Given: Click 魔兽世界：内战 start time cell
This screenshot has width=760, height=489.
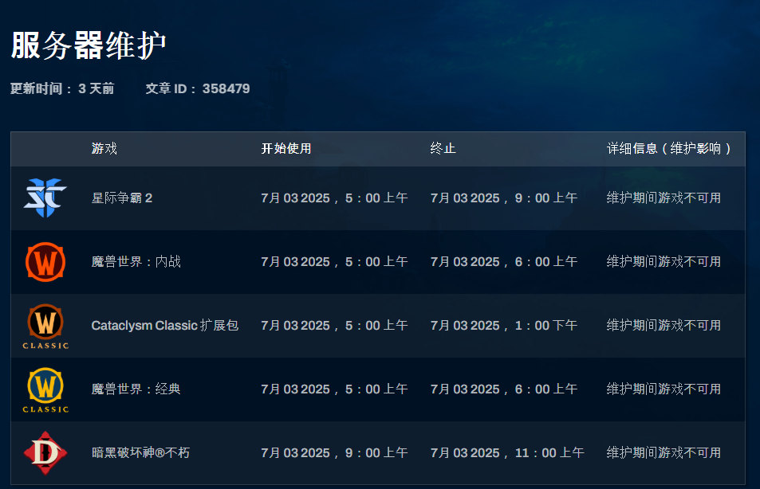Looking at the screenshot, I should 334,262.
